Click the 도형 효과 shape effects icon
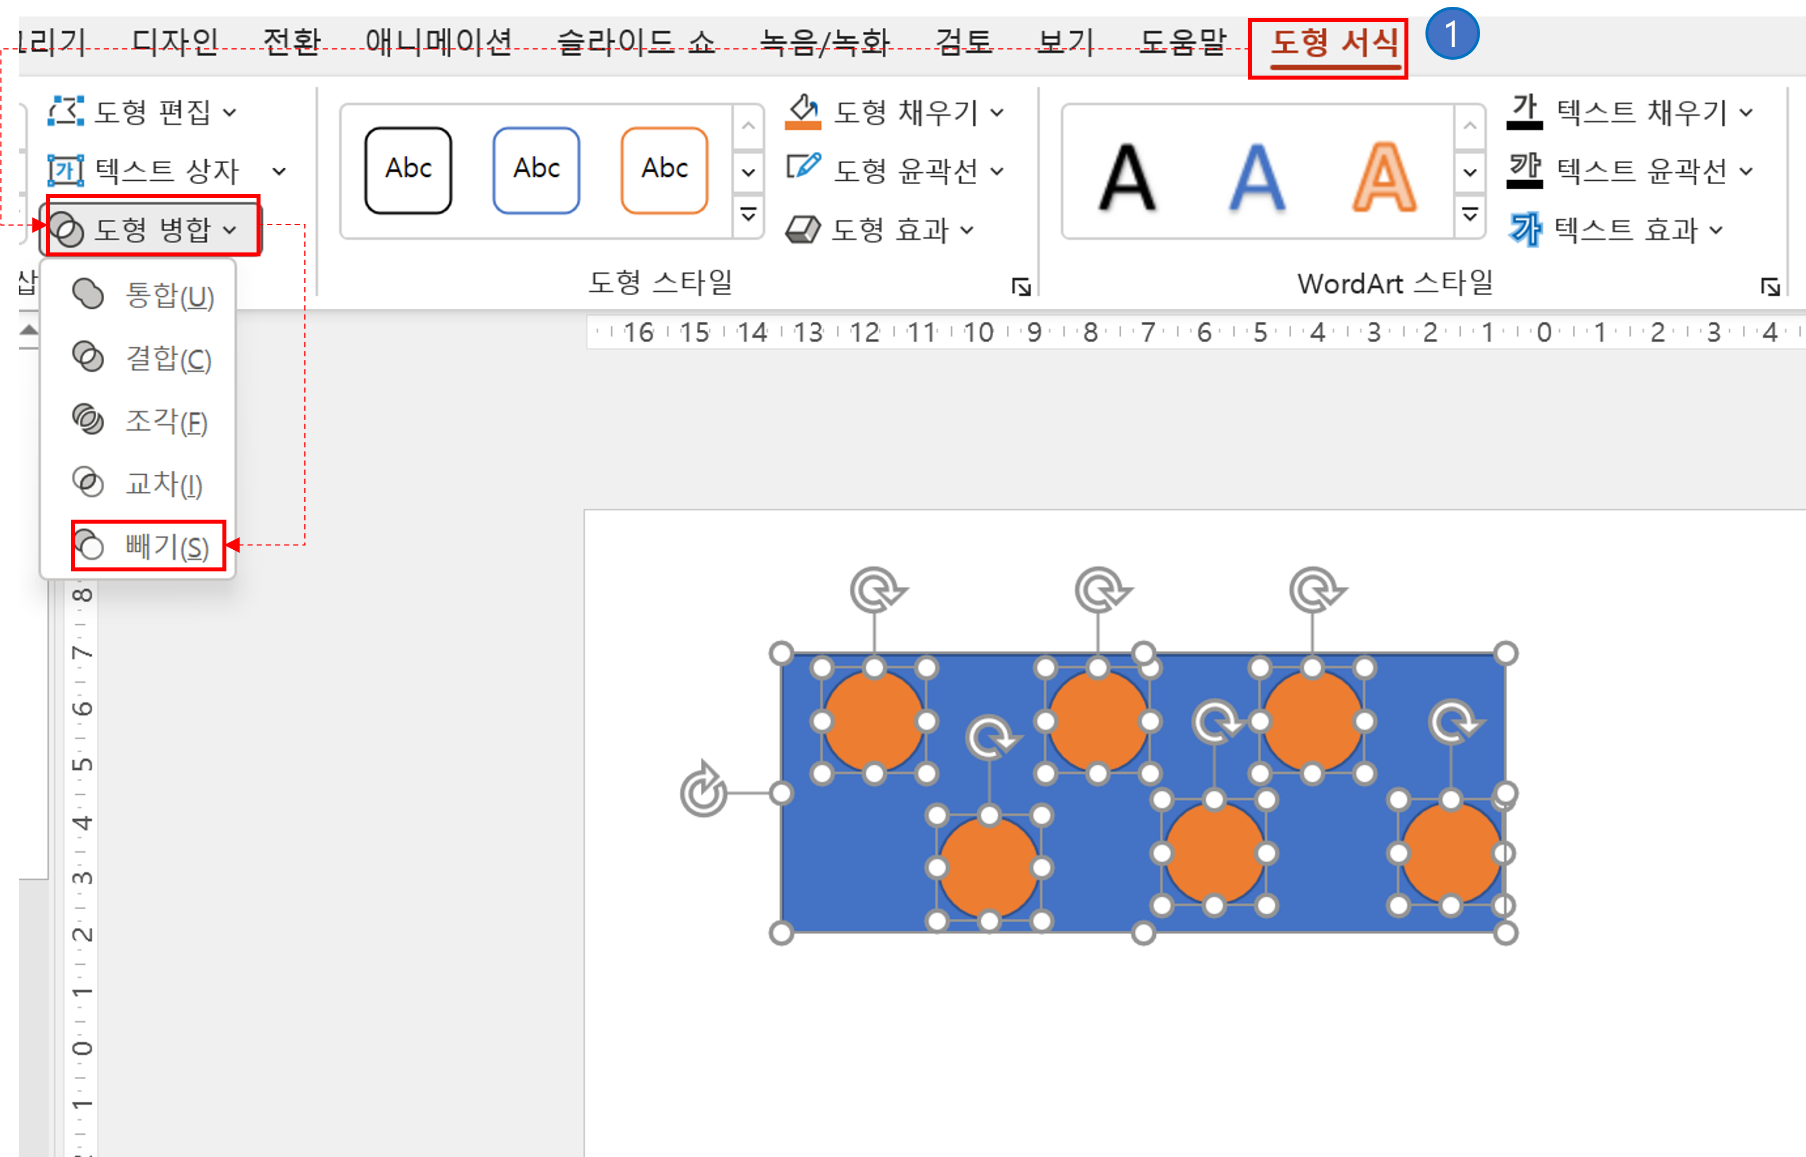Image resolution: width=1806 pixels, height=1157 pixels. (x=803, y=229)
